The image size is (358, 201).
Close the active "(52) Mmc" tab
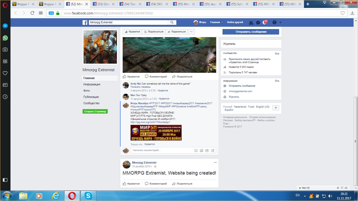86,4
